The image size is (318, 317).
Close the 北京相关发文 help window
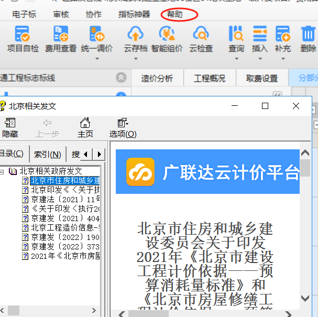pyautogui.click(x=296, y=106)
